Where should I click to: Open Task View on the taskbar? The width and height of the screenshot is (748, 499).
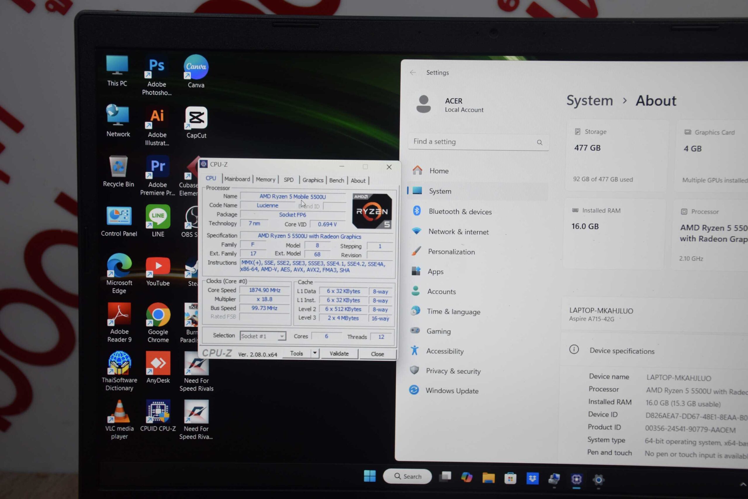coord(445,477)
